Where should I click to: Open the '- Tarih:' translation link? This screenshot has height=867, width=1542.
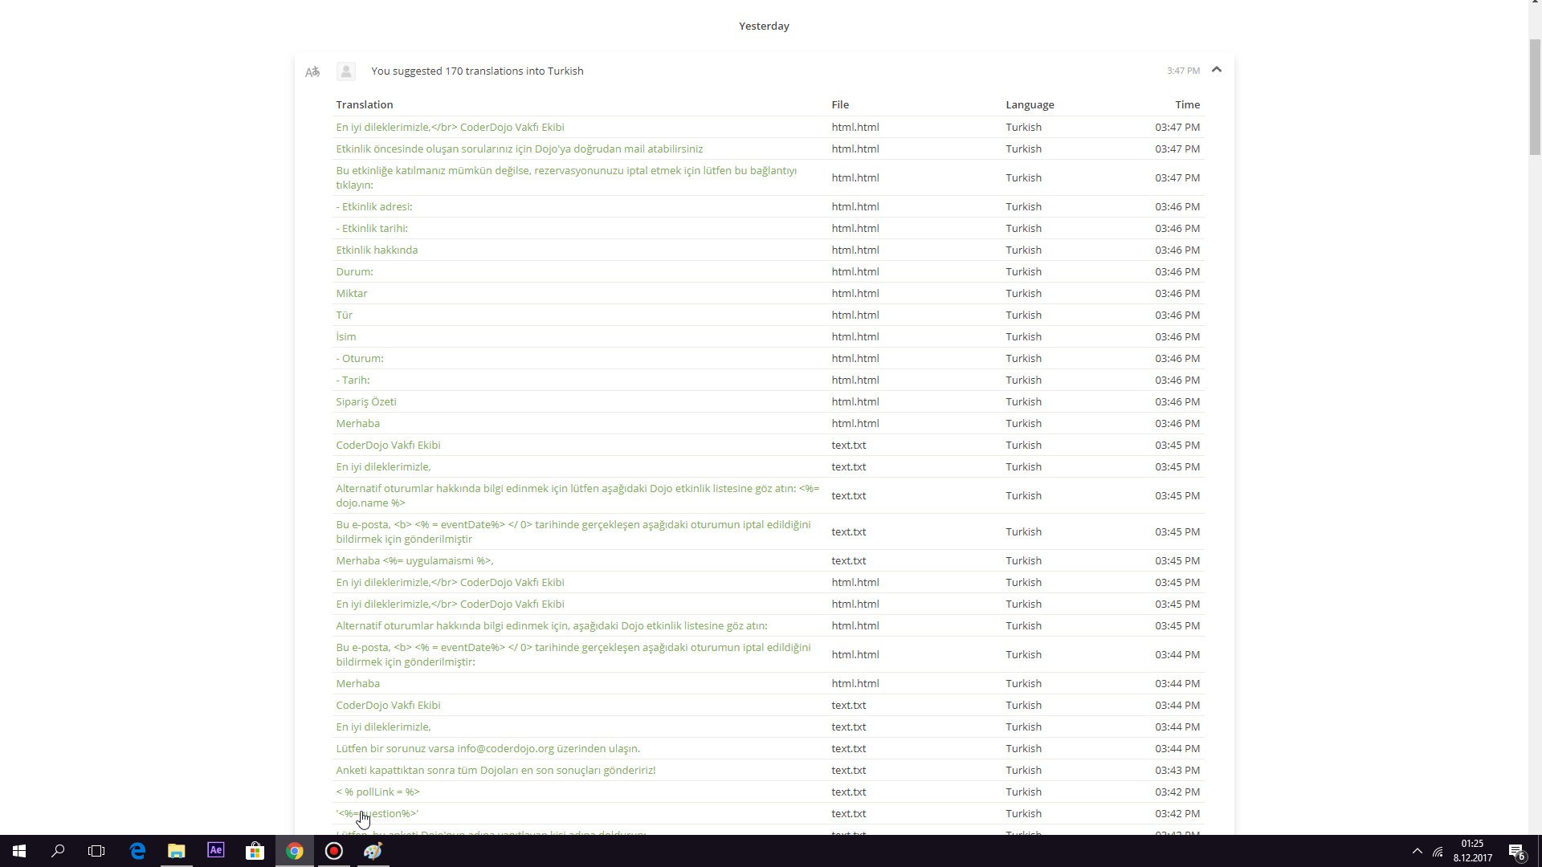(x=353, y=381)
